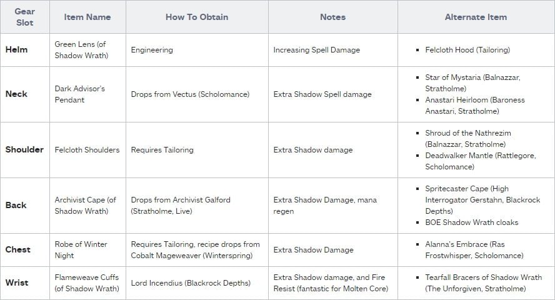The image size is (555, 300).
Task: Click the Gear Slot column header
Action: (25, 17)
